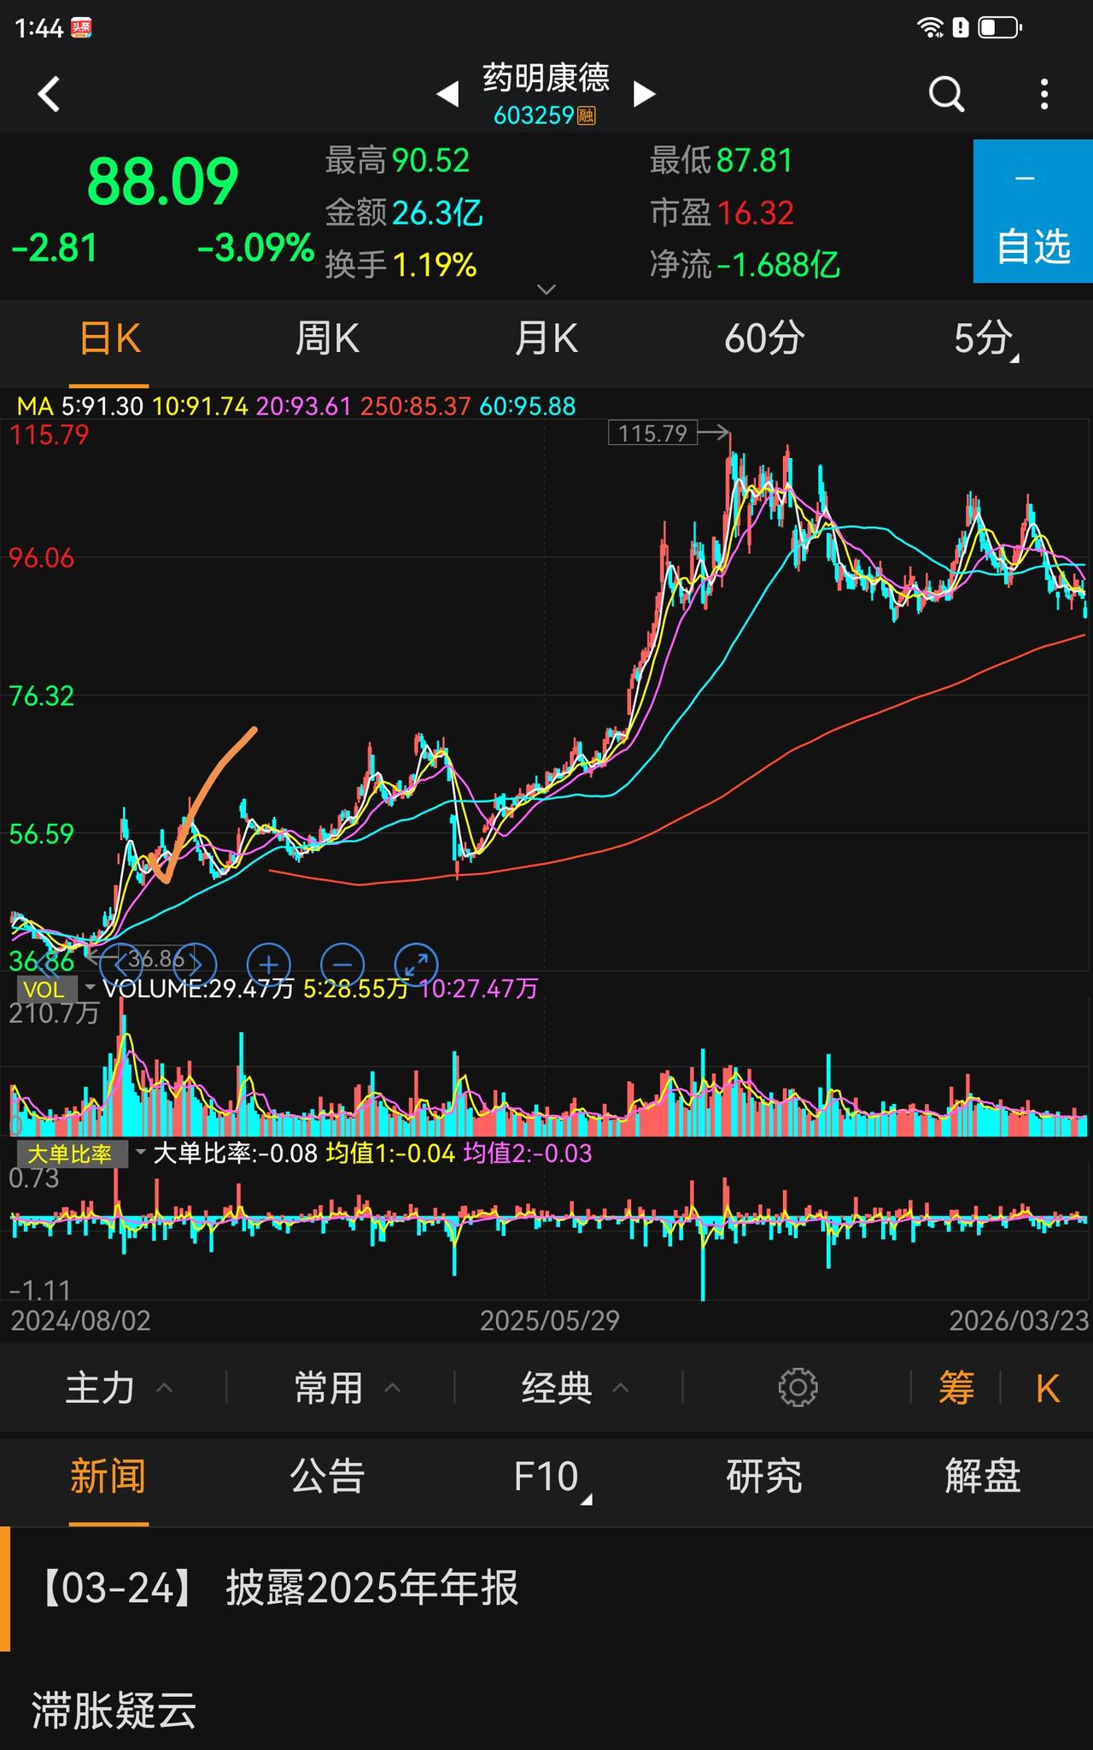The width and height of the screenshot is (1093, 1750).
Task: Zoom in chart with plus circle
Action: [x=269, y=965]
